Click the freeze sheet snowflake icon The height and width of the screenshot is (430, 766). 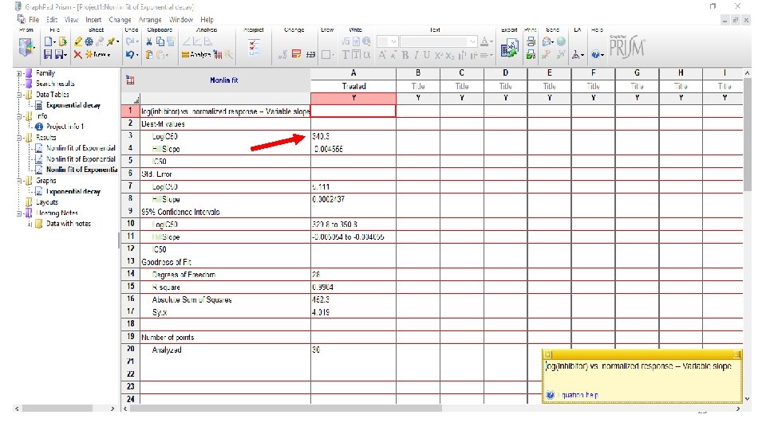click(x=89, y=42)
